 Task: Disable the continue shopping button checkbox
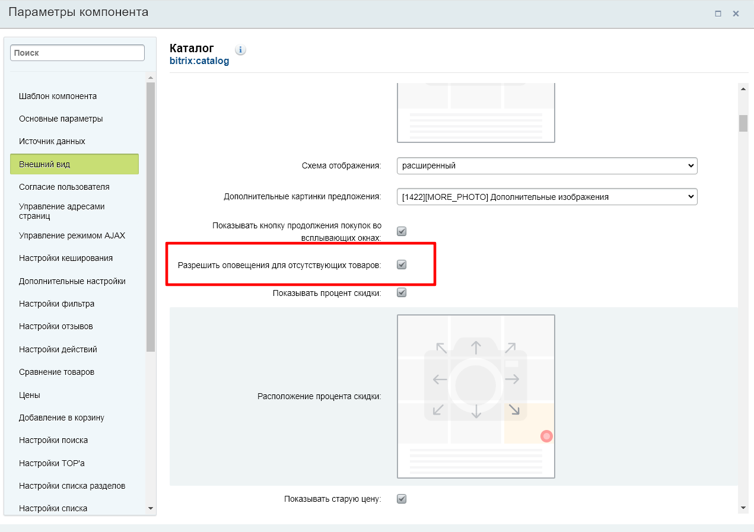click(402, 231)
